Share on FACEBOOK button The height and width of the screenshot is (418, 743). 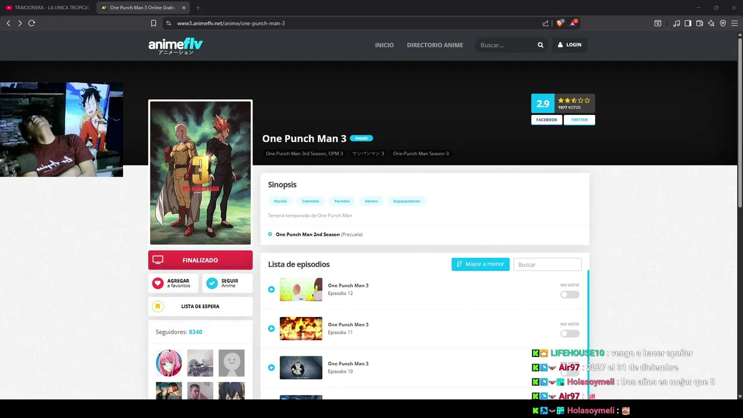point(546,120)
